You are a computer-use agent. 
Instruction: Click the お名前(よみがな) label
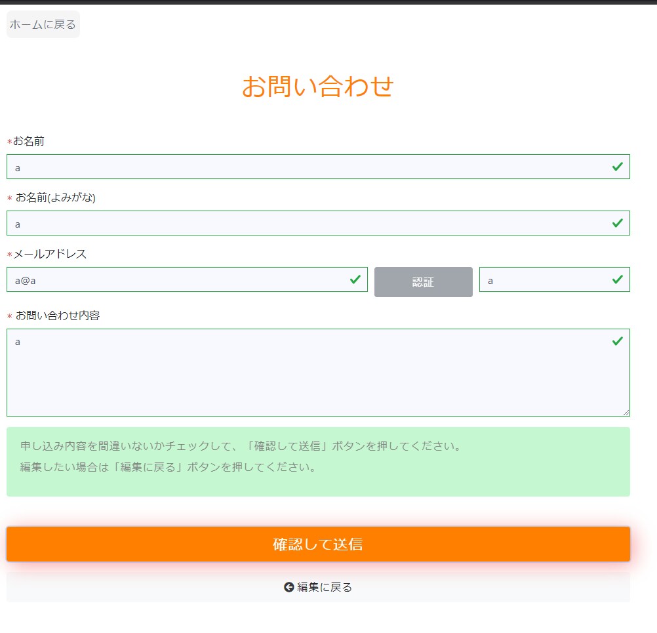coord(56,197)
